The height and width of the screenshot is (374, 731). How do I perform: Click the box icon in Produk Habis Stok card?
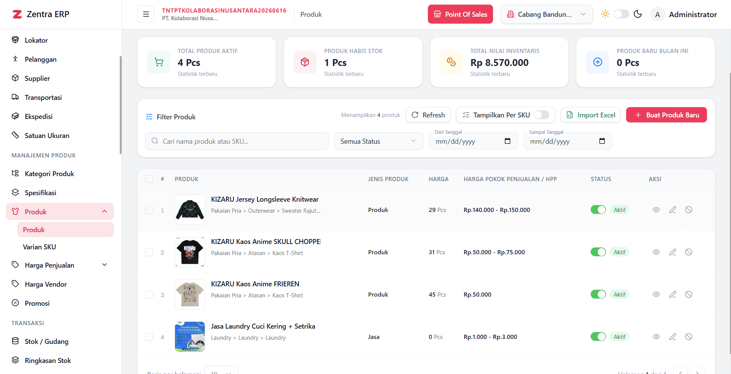point(305,62)
